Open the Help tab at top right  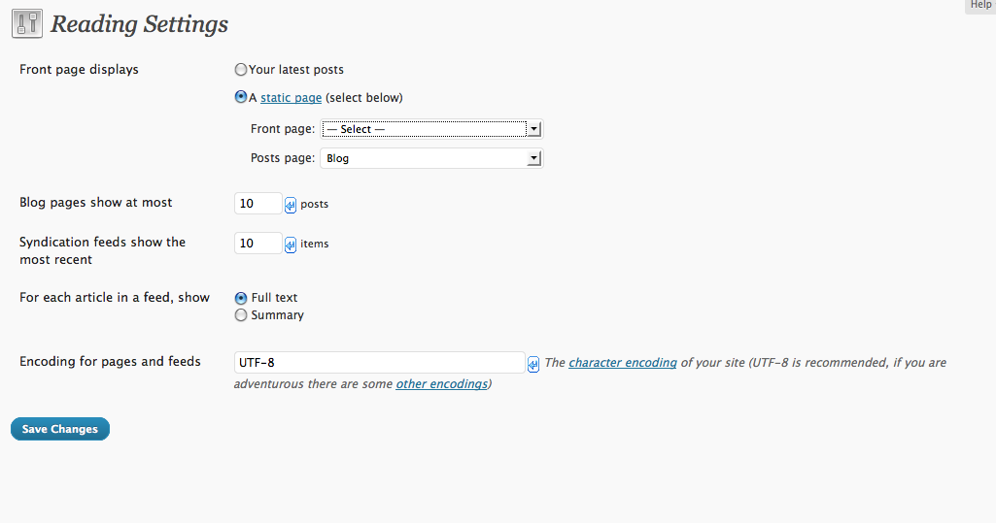point(980,6)
